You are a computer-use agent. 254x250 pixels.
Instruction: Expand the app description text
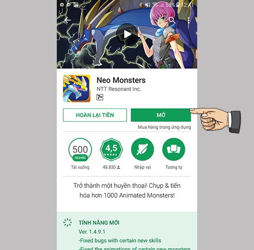point(127,190)
